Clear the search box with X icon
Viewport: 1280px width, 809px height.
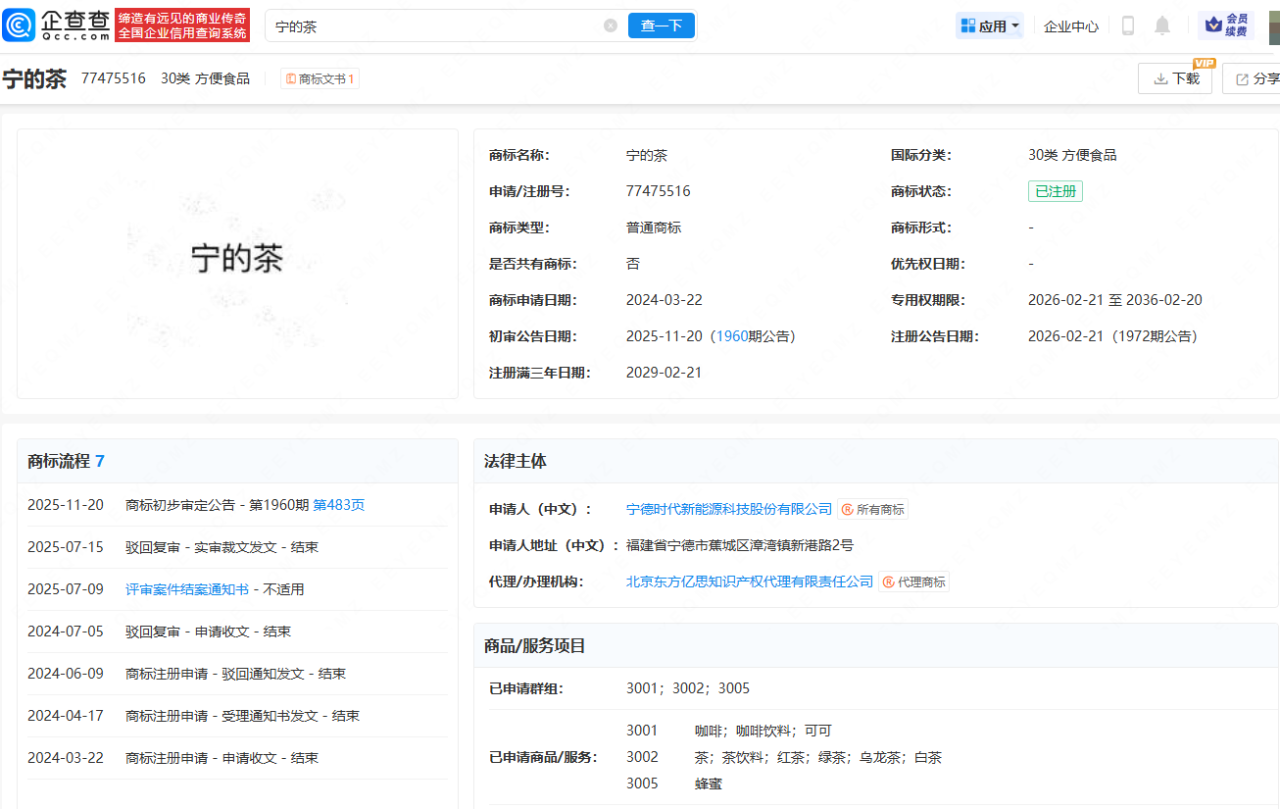click(x=611, y=26)
